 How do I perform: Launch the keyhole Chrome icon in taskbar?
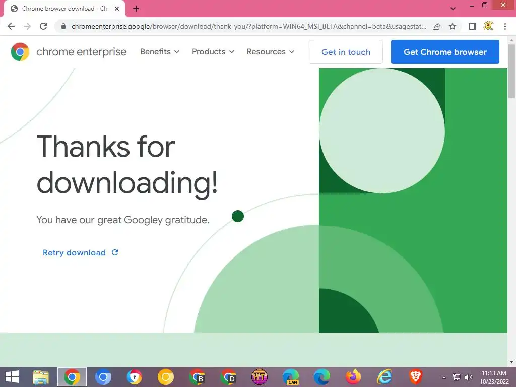pos(135,377)
